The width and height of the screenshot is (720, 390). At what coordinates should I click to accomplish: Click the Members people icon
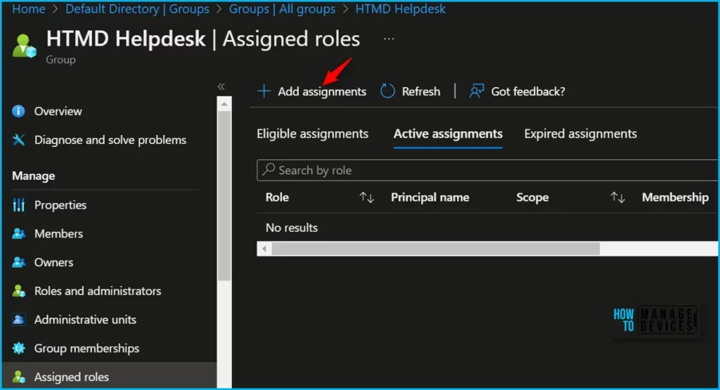pos(18,233)
